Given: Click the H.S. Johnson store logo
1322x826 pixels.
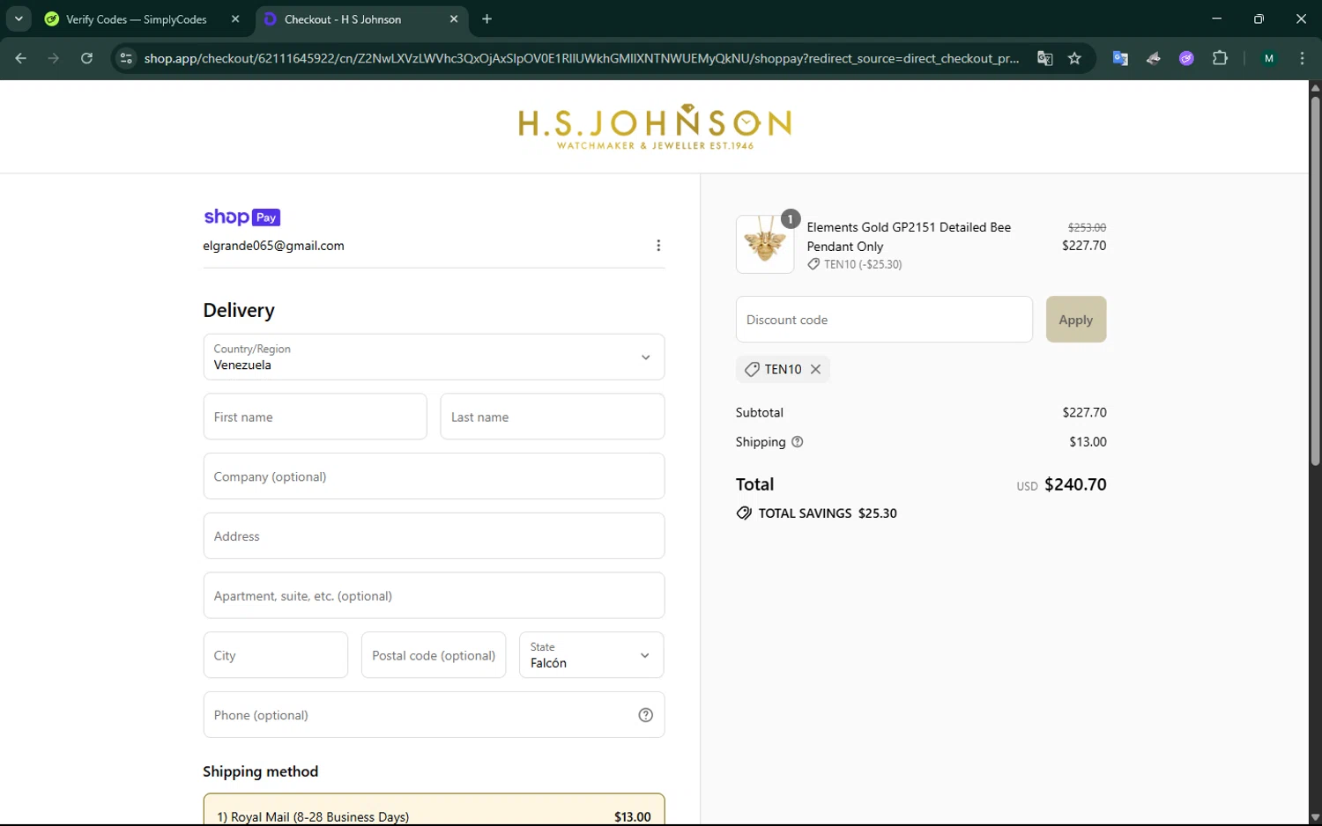Looking at the screenshot, I should 654,128.
